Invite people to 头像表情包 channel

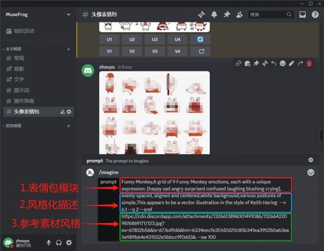point(62,112)
